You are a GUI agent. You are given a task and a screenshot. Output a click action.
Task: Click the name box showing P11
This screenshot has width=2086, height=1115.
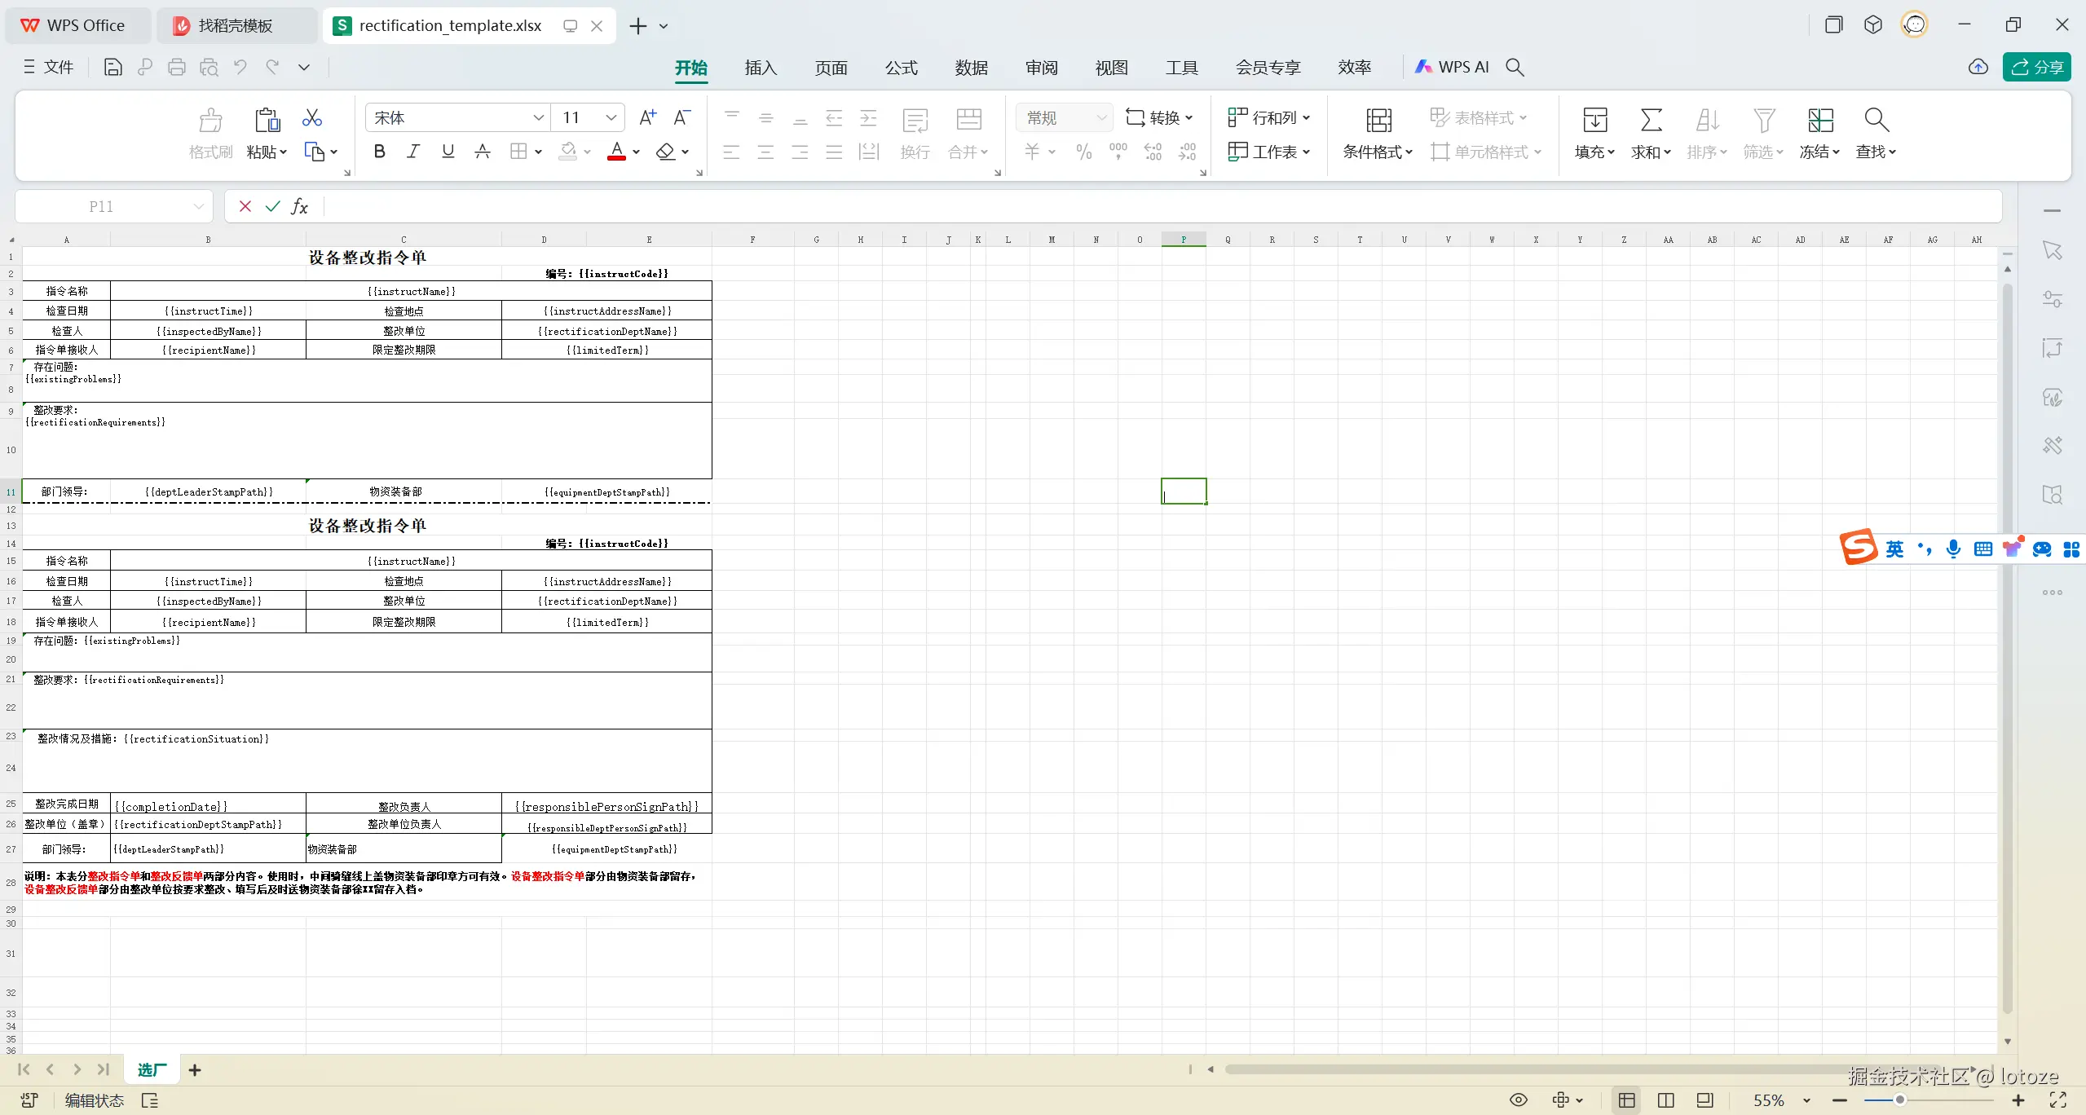tap(102, 207)
